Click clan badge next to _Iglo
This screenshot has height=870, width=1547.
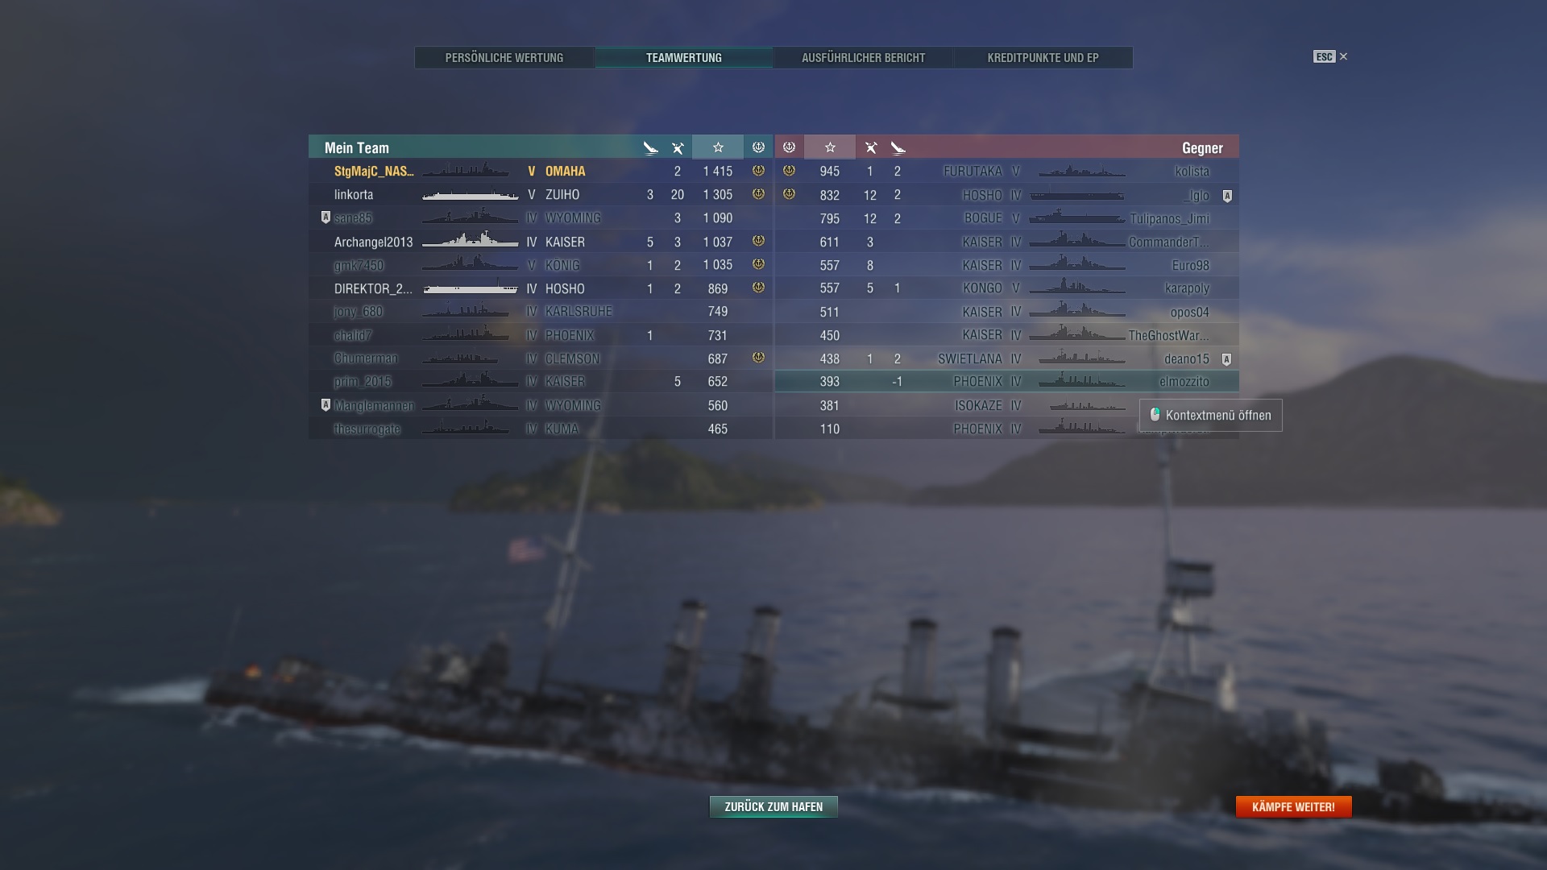[x=1227, y=196]
